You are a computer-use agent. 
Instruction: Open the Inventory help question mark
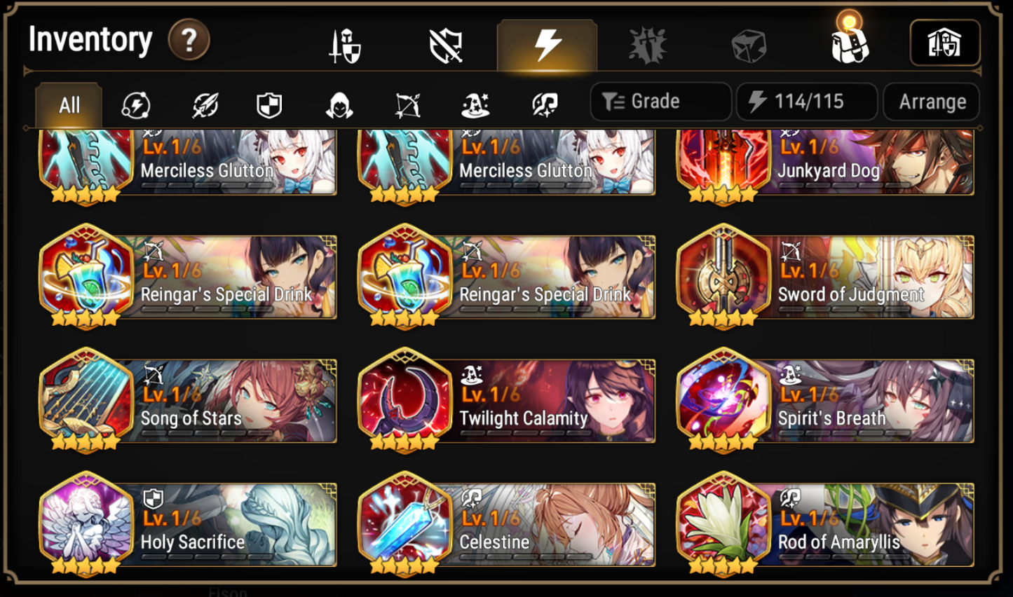coord(189,40)
